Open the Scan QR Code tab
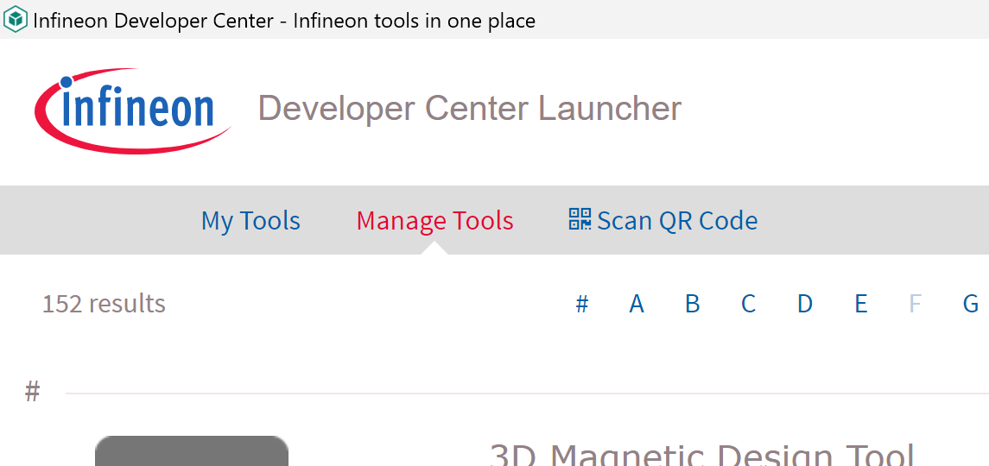The width and height of the screenshot is (989, 466). 663,221
